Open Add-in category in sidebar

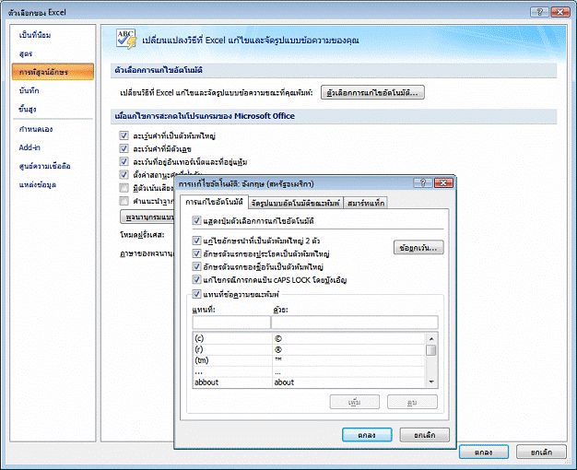coord(29,147)
